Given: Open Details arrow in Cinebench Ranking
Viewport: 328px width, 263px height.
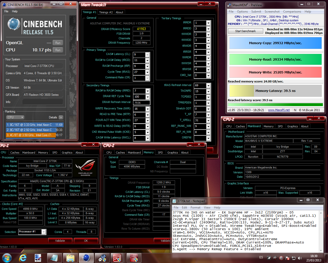Looking at the screenshot, I should tap(61, 117).
